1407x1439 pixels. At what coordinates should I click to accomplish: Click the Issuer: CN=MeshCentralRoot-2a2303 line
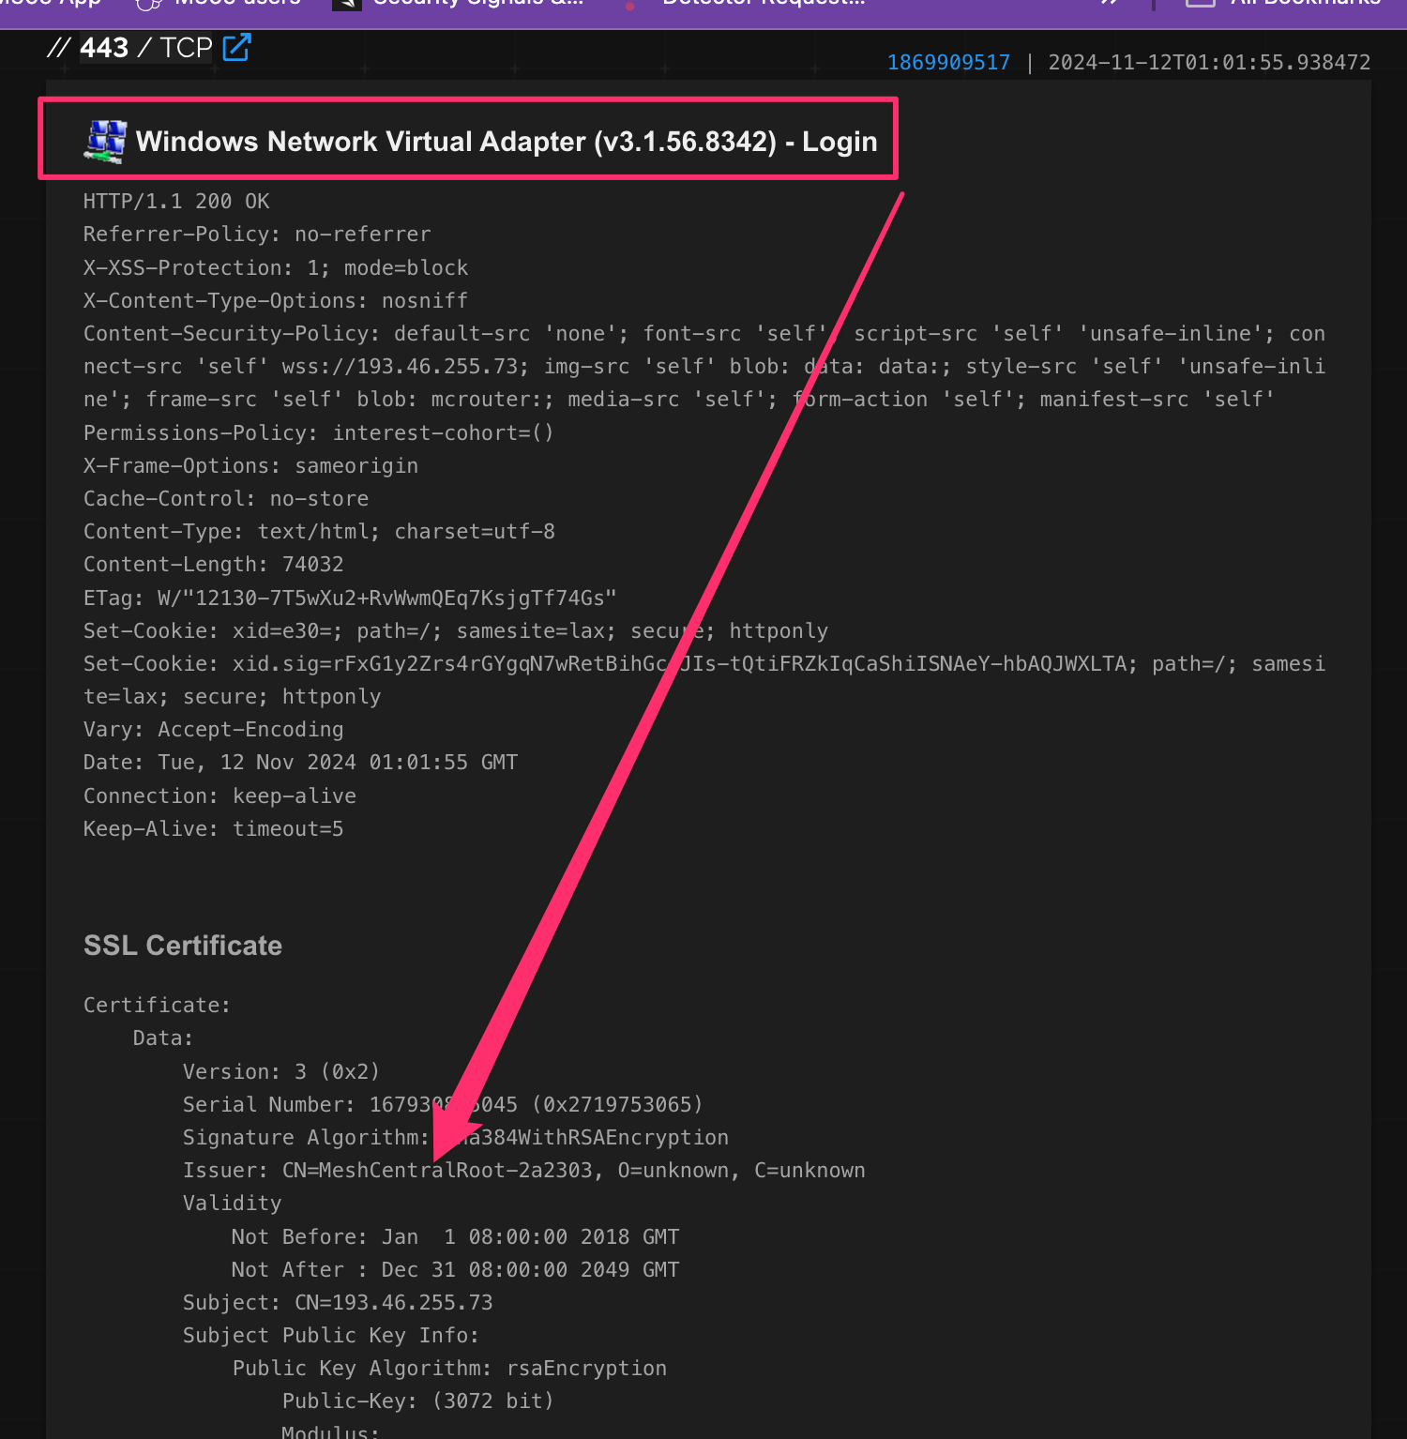pyautogui.click(x=524, y=1171)
